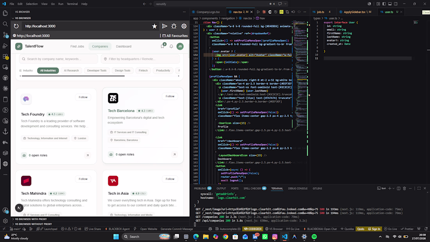Image resolution: width=430 pixels, height=242 pixels.
Task: Switch to job.ts editor tab
Action: tap(321, 12)
